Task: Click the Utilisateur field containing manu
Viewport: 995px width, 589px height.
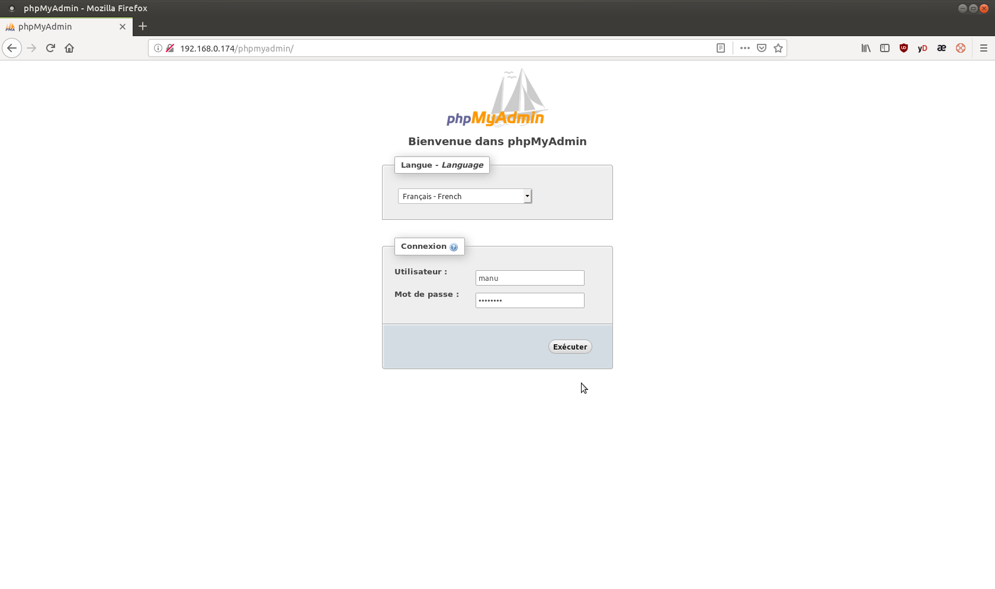Action: tap(529, 278)
